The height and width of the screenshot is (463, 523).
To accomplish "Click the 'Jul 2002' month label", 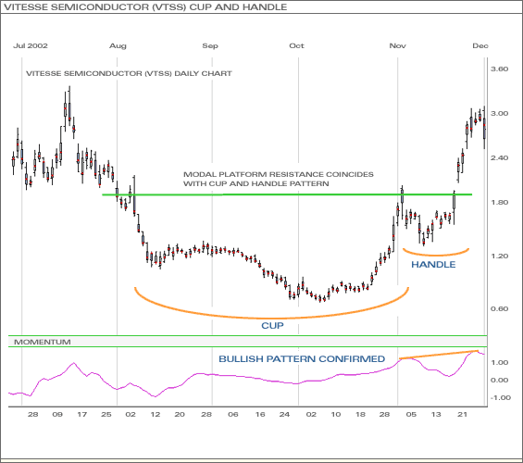I will pyautogui.click(x=31, y=45).
